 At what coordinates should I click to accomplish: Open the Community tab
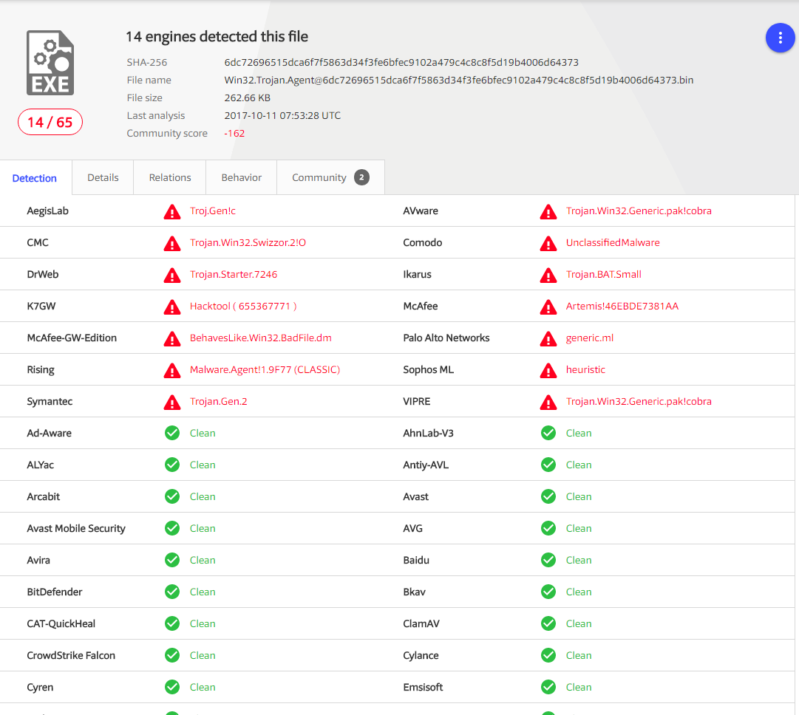click(319, 177)
